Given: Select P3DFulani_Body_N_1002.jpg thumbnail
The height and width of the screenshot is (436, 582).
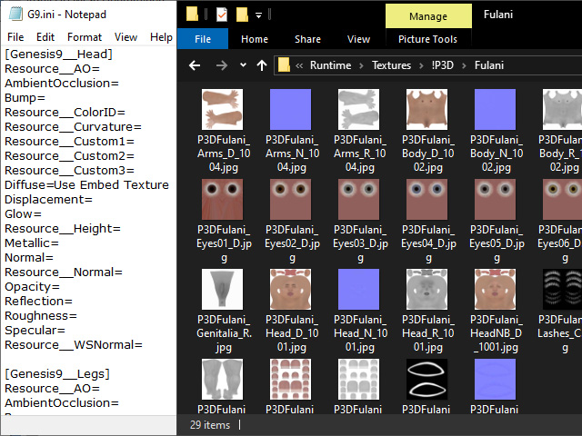Looking at the screenshot, I should click(x=495, y=109).
